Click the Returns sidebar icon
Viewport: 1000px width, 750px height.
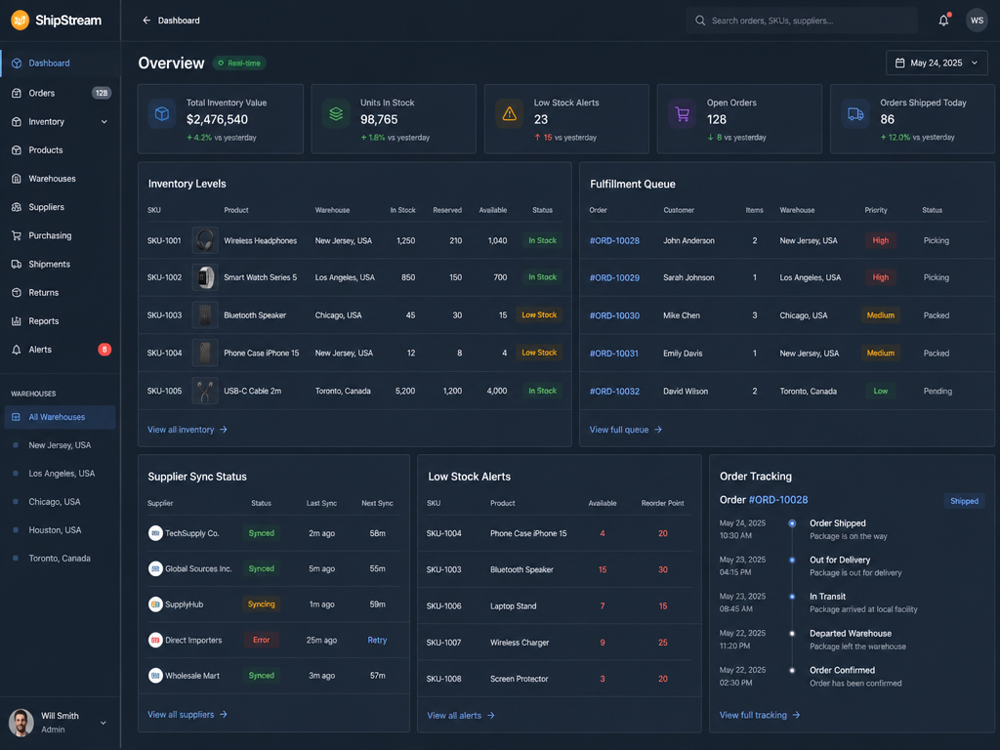[x=17, y=292]
